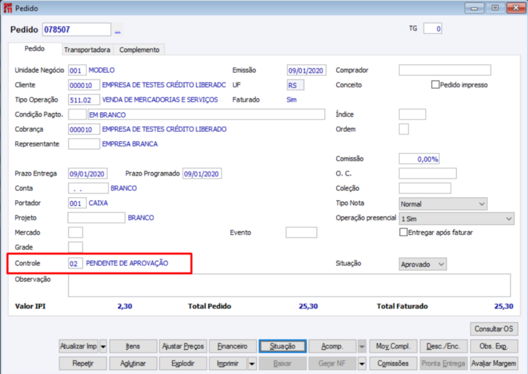528x374 pixels.
Task: Expand the Operação presencial dropdown
Action: (x=456, y=219)
